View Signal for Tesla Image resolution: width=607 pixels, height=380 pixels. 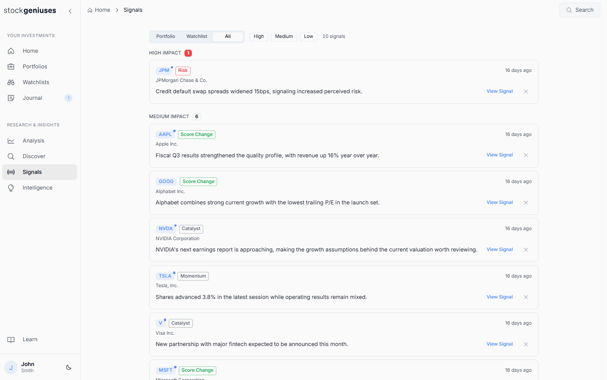(x=500, y=297)
